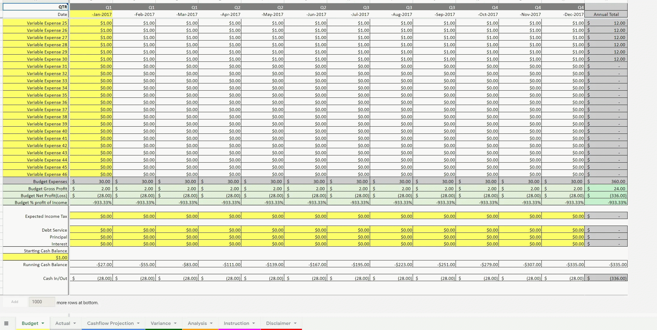657x330 pixels.
Task: Switch to the Cashflow Projection tab
Action: [110, 323]
